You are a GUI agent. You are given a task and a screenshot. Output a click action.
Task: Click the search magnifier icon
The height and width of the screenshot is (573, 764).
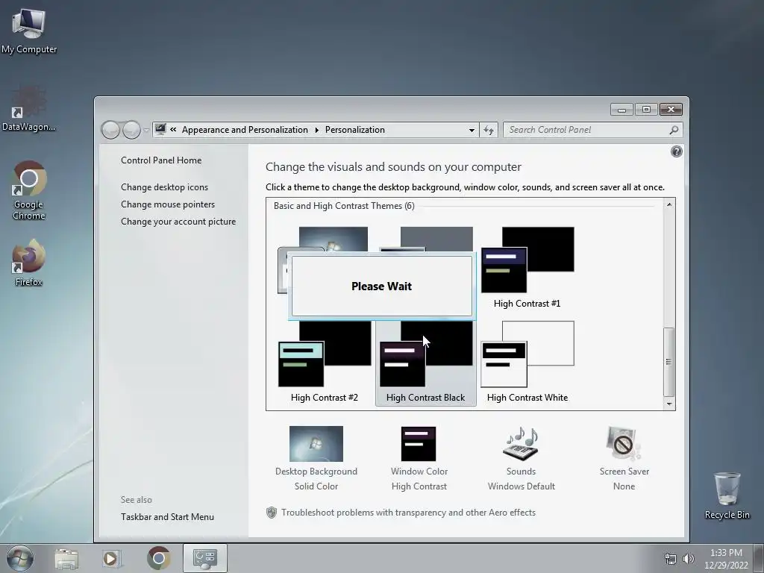674,130
